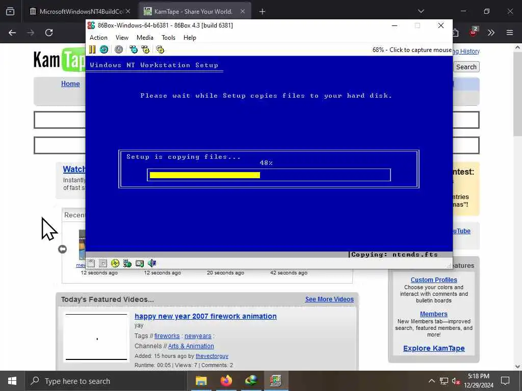Open the Windows Start menu
522x391 pixels.
pos(12,381)
